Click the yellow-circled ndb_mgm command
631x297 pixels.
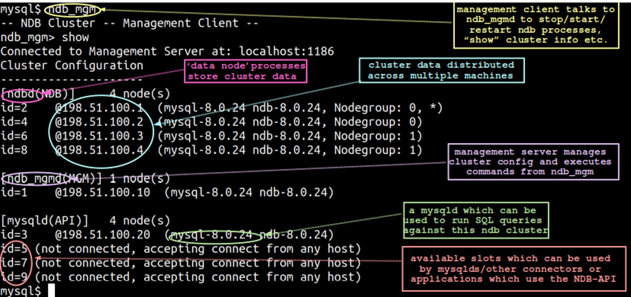[72, 9]
